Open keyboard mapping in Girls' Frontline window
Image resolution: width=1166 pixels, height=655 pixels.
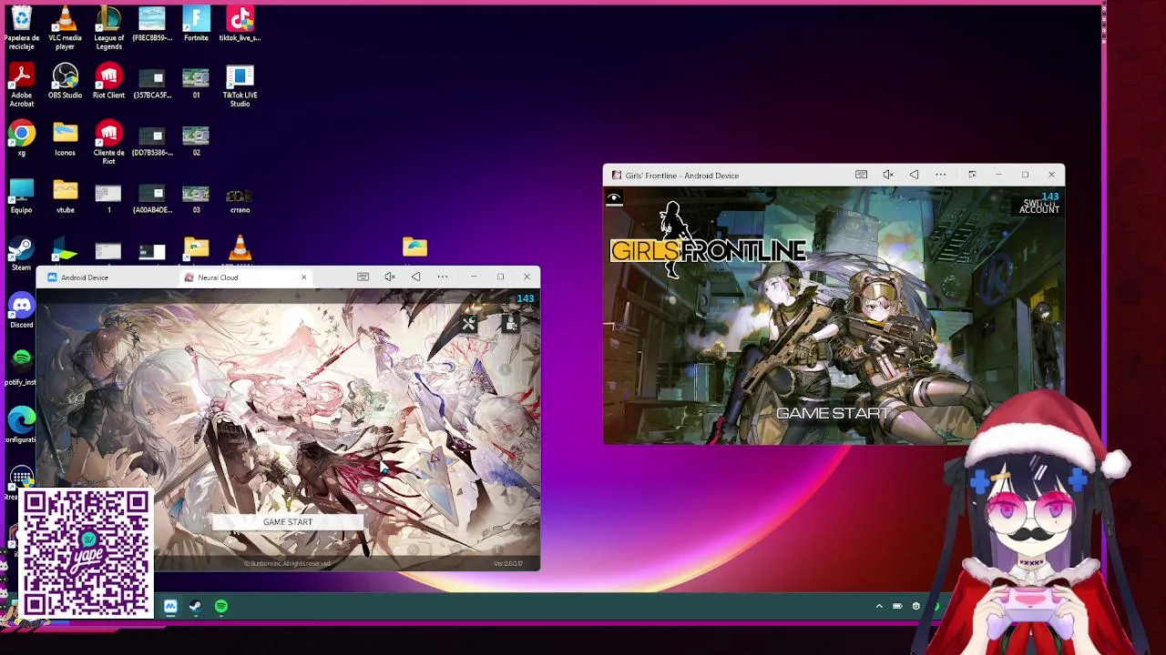[861, 175]
